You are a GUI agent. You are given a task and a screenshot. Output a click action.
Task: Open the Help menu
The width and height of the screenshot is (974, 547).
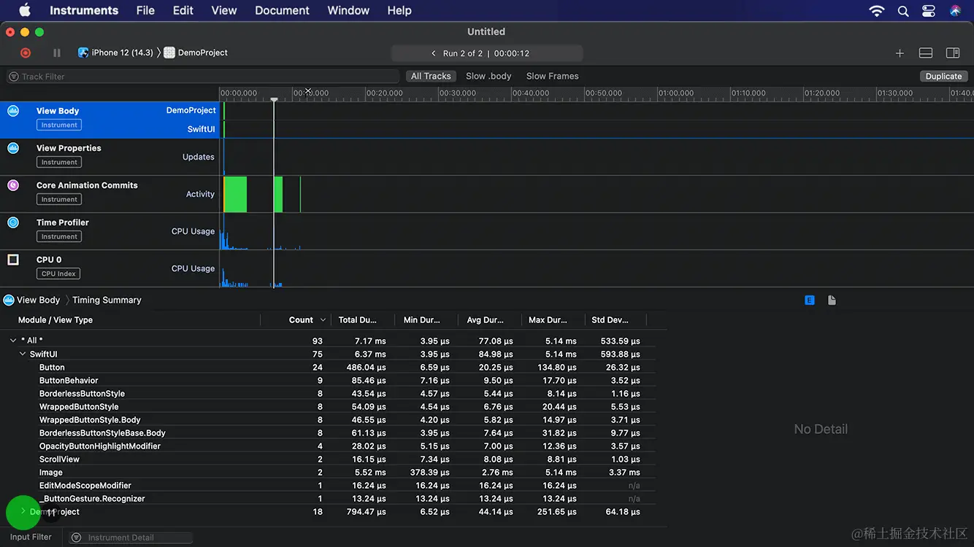tap(399, 10)
